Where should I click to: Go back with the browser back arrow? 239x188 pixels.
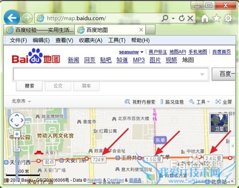point(12,18)
